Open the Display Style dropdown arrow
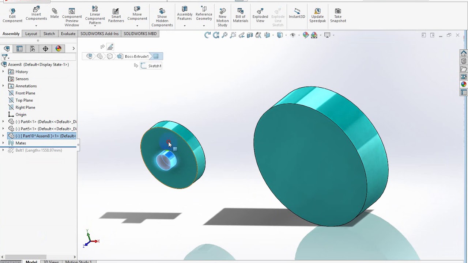Screen dimensions: 468x263 [286, 35]
